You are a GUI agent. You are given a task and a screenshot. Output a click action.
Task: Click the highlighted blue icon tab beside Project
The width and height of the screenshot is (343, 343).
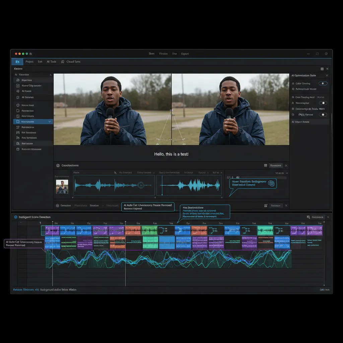tap(17, 62)
